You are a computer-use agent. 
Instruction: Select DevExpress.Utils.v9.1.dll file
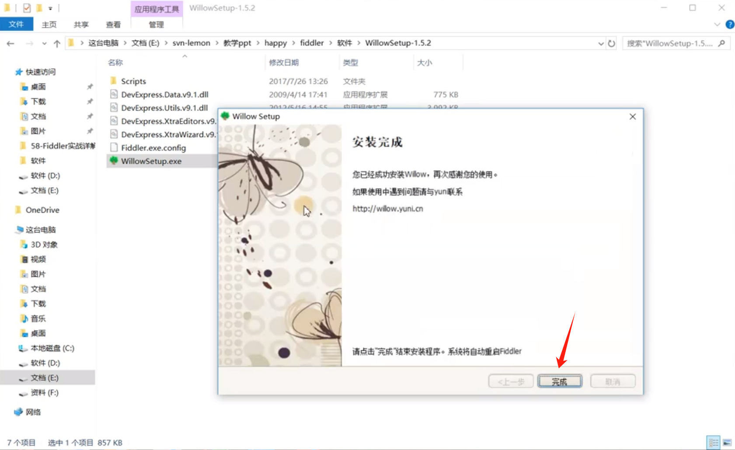tap(164, 107)
